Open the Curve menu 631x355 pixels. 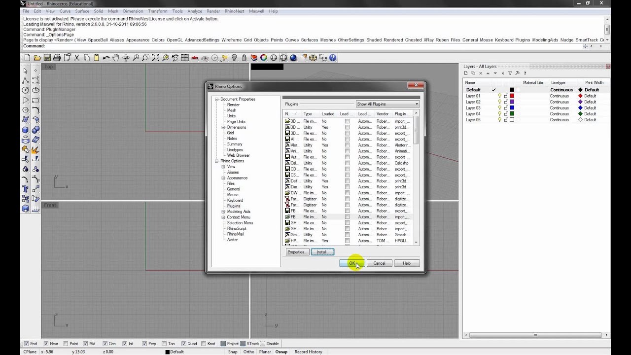65,11
